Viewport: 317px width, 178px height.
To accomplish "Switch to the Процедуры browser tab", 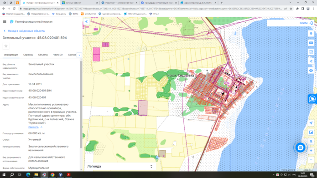I will point(159,3).
